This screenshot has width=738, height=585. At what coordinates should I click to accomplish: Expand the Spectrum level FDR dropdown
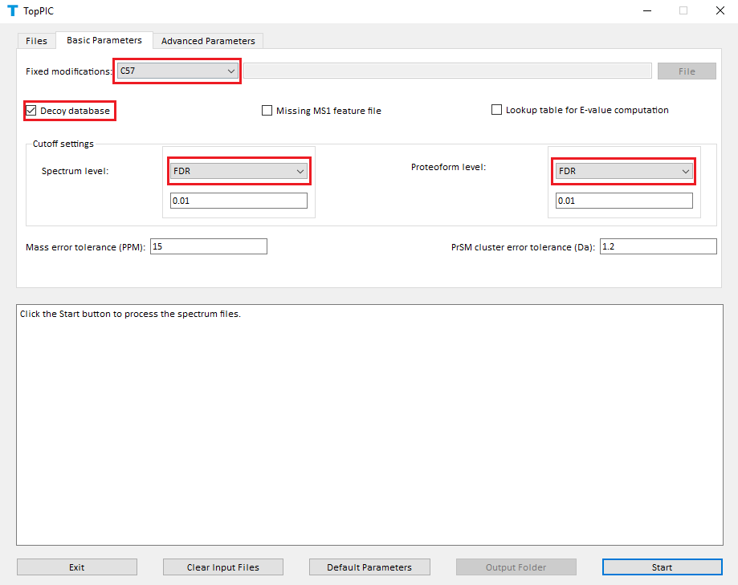pyautogui.click(x=239, y=171)
